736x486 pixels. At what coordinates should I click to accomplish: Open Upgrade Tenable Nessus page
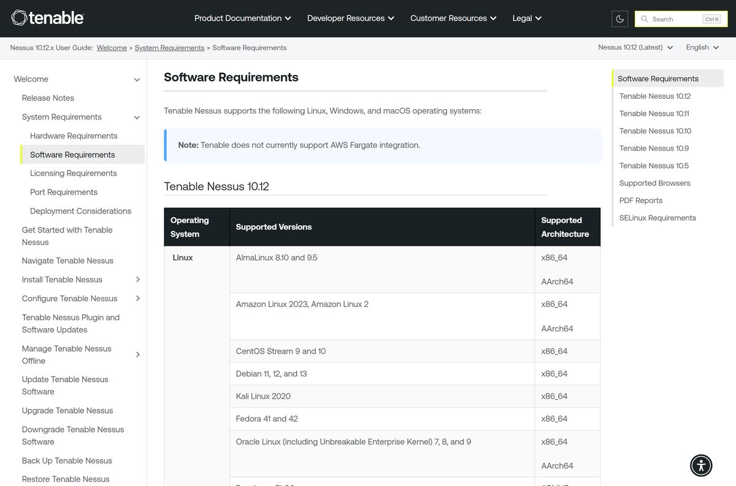coord(67,411)
